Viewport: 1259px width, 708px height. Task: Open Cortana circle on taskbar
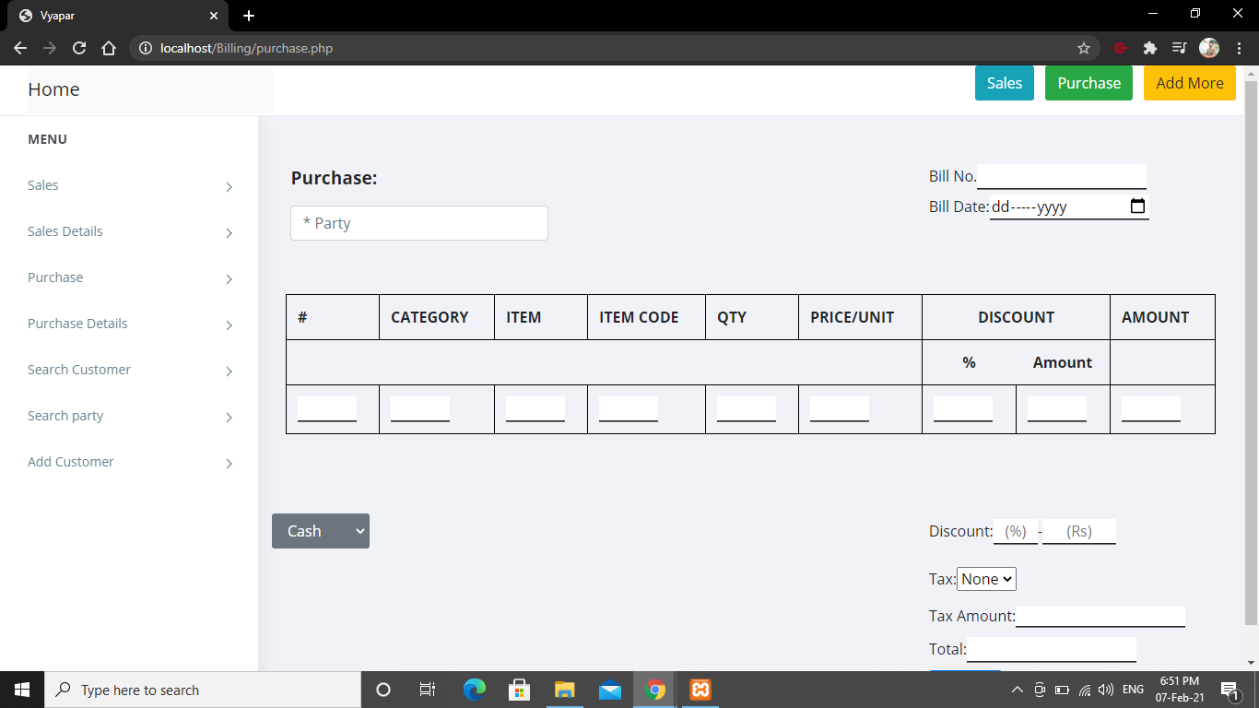coord(383,690)
